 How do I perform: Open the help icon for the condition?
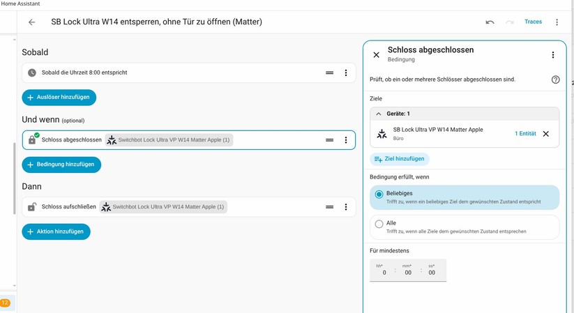coord(555,79)
